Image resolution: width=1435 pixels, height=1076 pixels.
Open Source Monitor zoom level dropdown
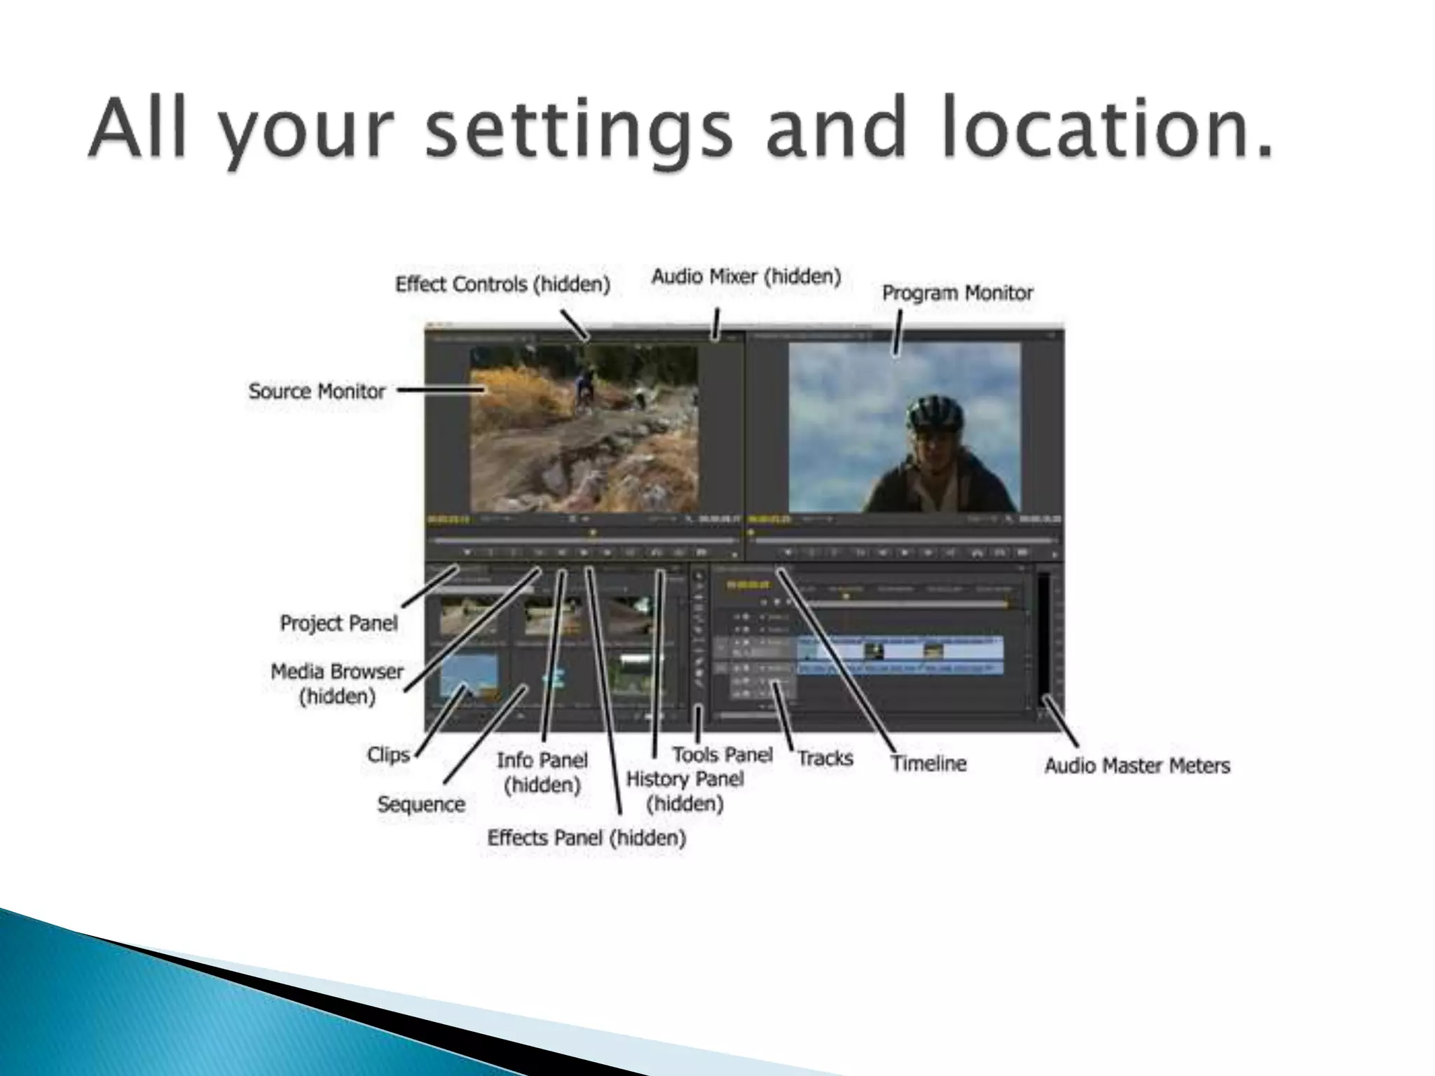tap(495, 519)
